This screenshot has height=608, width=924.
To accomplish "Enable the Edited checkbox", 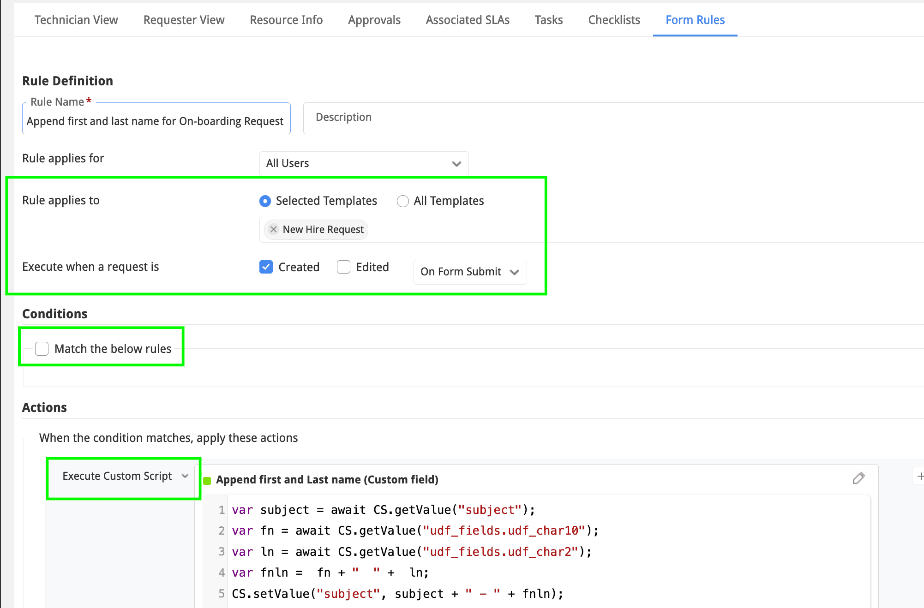I will 343,267.
